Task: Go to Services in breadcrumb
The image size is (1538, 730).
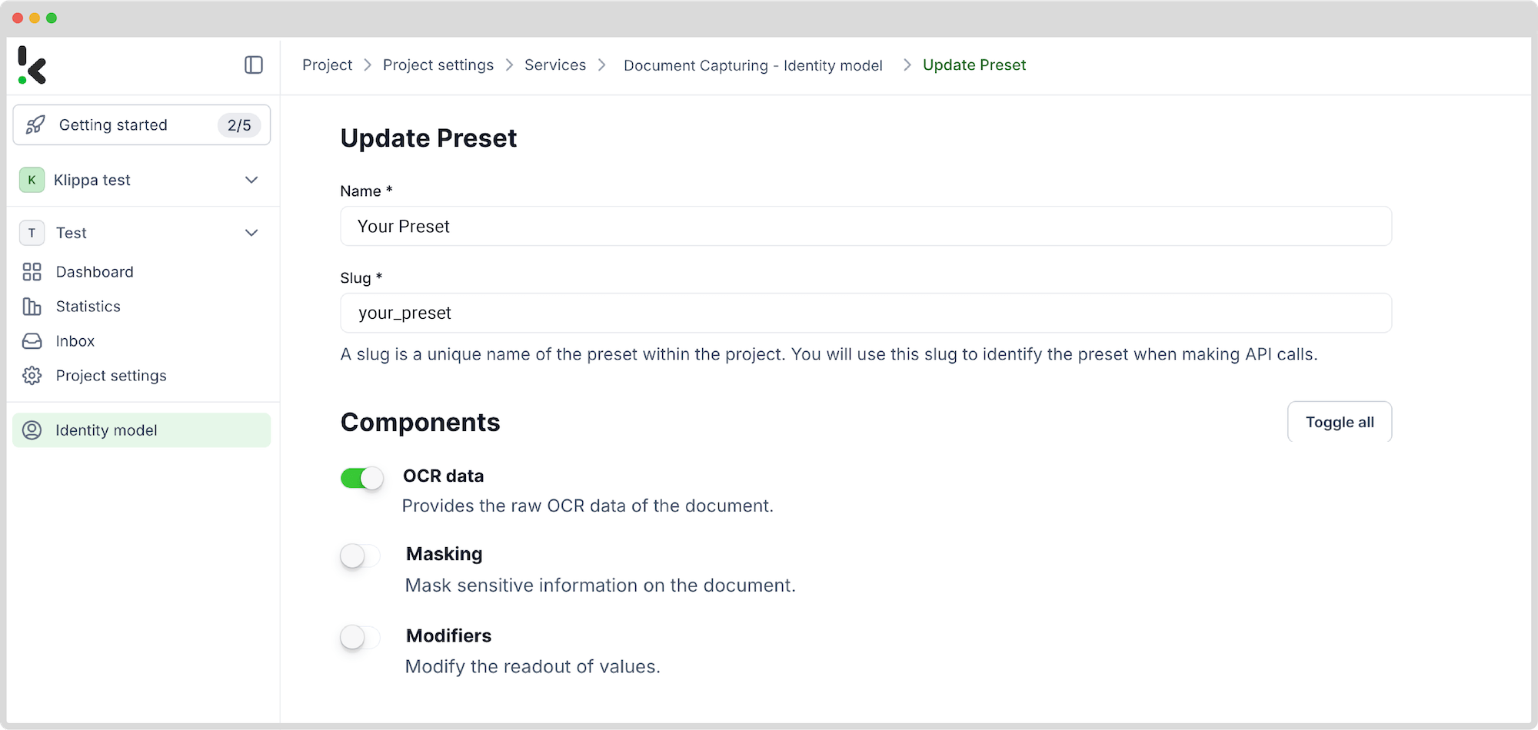Action: (555, 65)
